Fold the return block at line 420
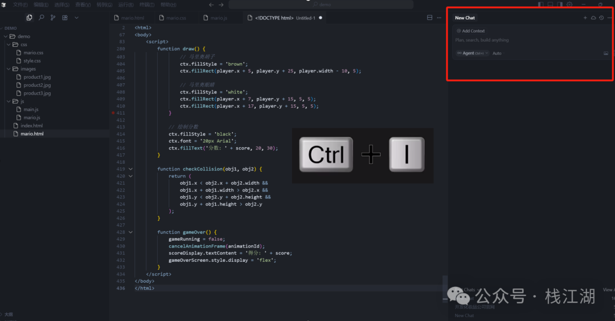 (x=130, y=176)
